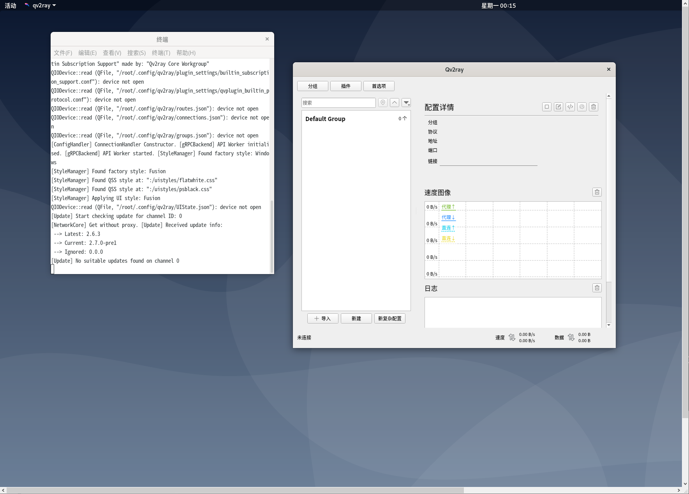Open the 插件 plugins button

(x=346, y=86)
